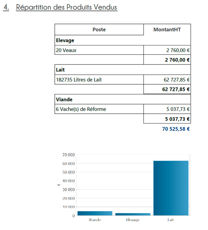This screenshot has height=230, width=208.
Task: Click the bold Elevage subtotal 2 760,00 €
Action: (x=177, y=60)
